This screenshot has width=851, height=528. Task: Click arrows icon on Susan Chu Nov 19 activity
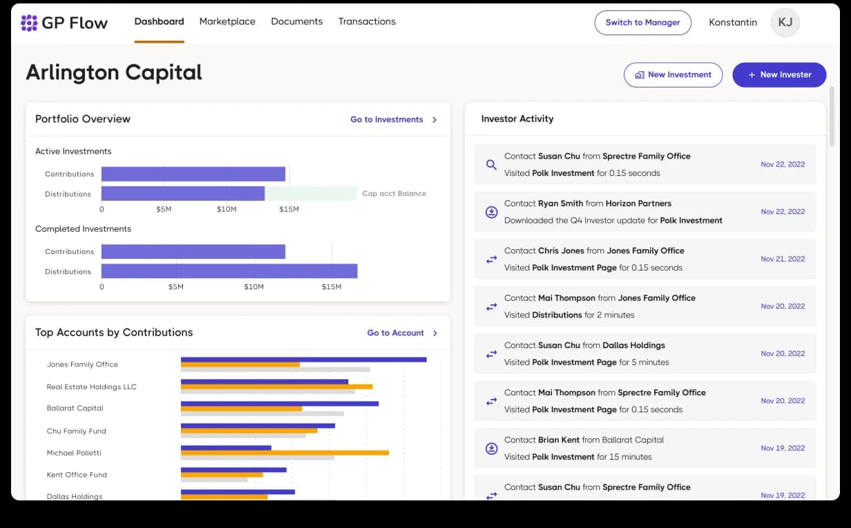[x=491, y=495]
